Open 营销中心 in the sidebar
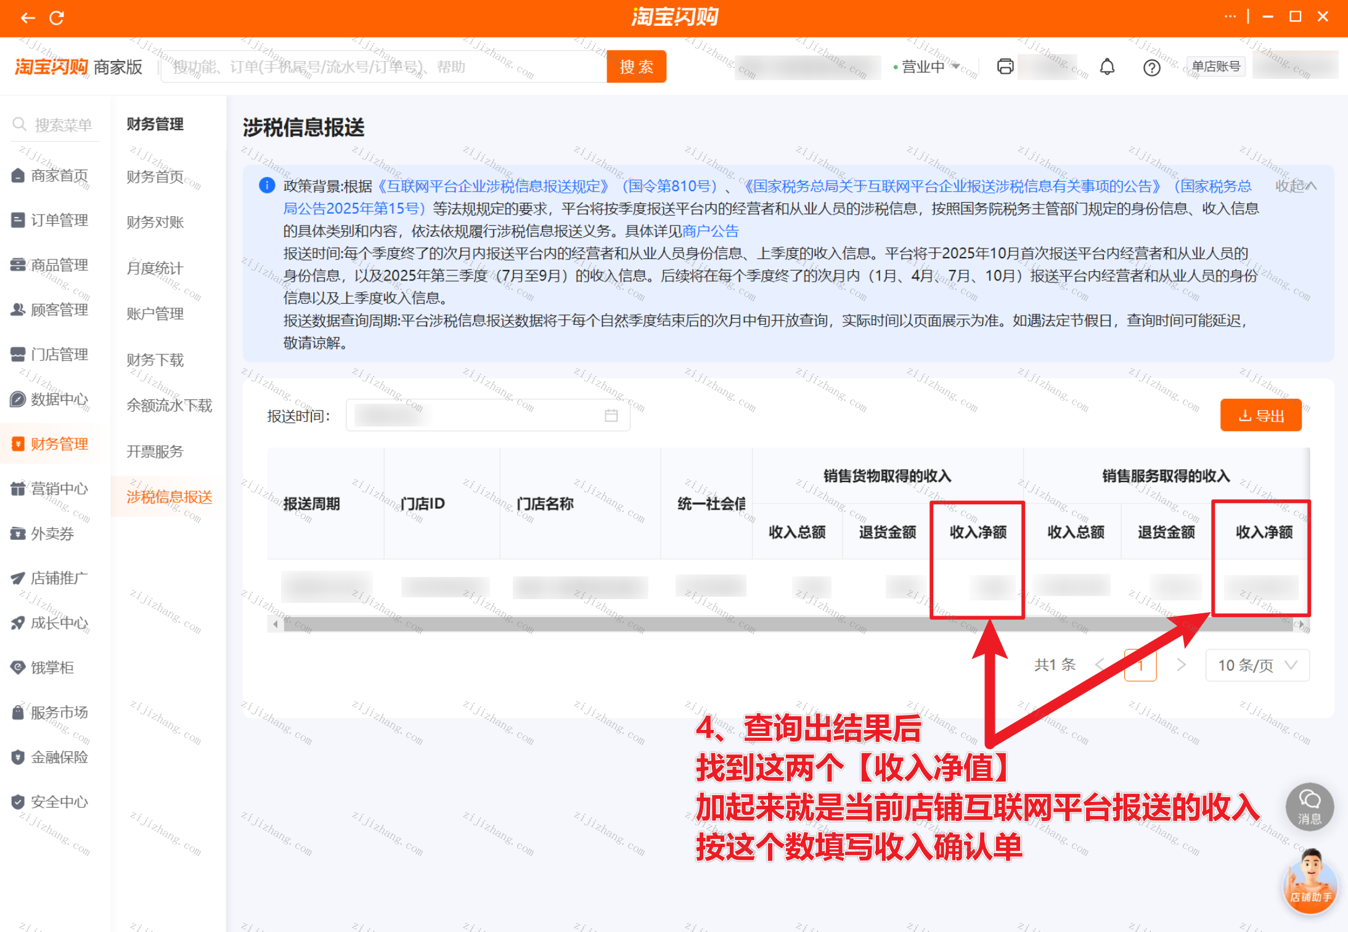 51,489
